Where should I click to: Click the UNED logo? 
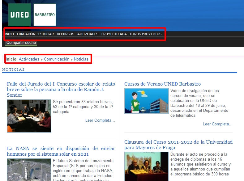(x=19, y=15)
